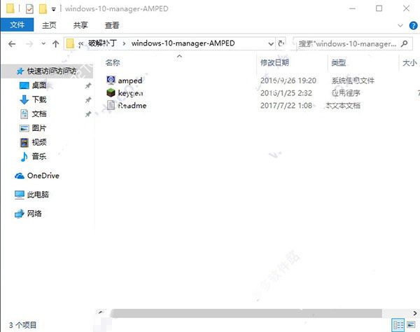Screen dimensions: 420x332
Task: Open the 文件 menu
Action: click(x=17, y=25)
